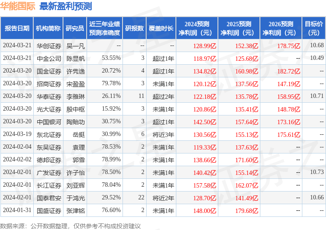Click researcher name 殷中枢
Image resolution: width=326 pixels, height=230 pixels.
pyautogui.click(x=75, y=109)
